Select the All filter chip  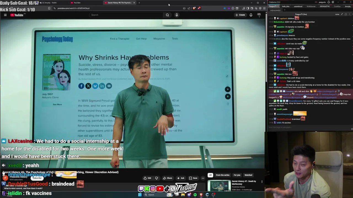coord(210,175)
